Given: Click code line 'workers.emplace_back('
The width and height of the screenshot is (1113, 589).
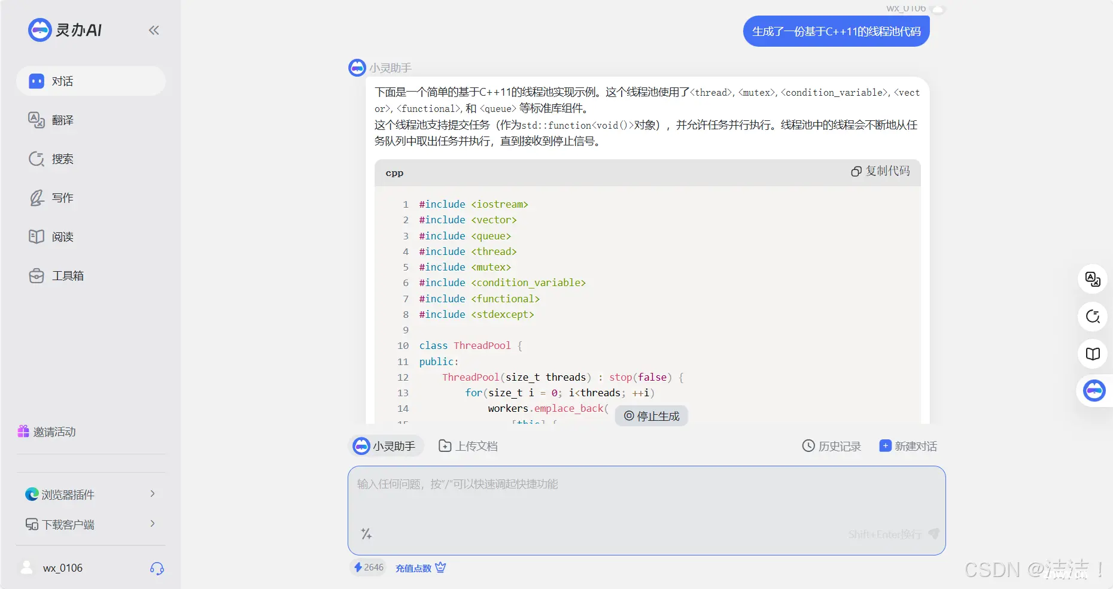Looking at the screenshot, I should click(548, 408).
